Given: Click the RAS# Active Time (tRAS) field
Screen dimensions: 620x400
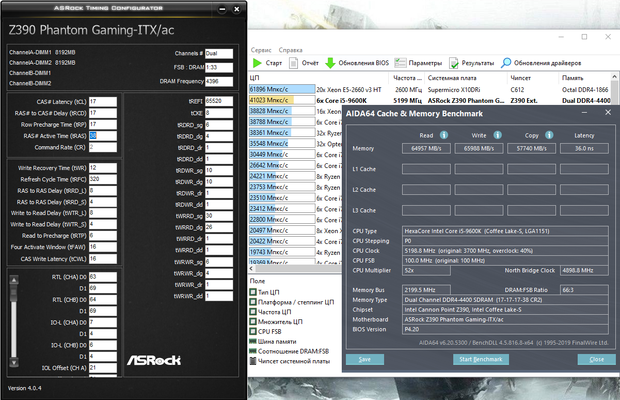Looking at the screenshot, I should [103, 135].
